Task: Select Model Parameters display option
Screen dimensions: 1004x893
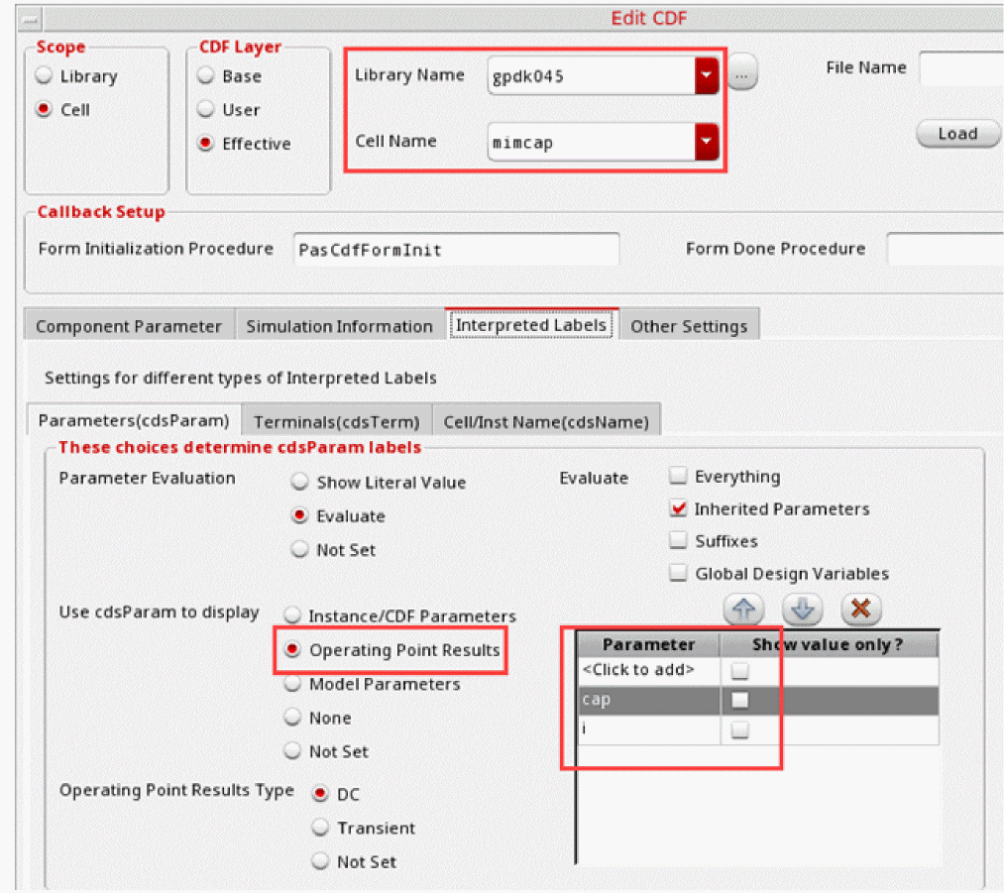Action: click(292, 684)
